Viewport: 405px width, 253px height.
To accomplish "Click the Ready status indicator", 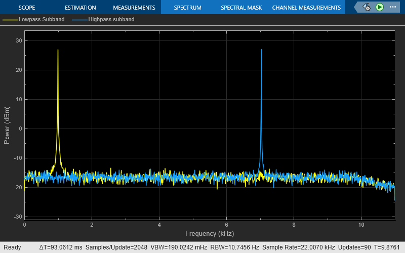I will tap(12, 247).
